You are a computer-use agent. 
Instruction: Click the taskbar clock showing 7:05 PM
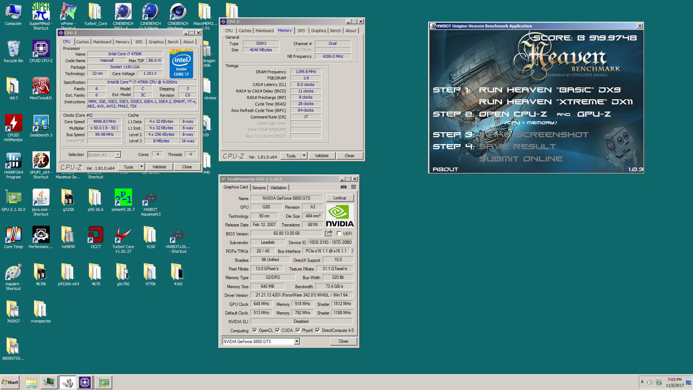[675, 382]
